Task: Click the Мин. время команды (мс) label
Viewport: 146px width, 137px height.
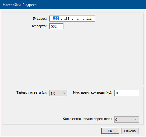Action: point(93,92)
